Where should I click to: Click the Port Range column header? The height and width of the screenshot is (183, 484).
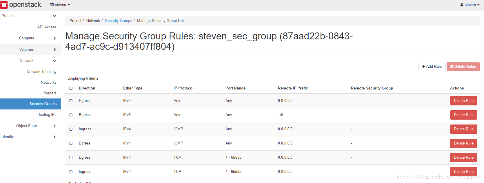click(x=235, y=88)
